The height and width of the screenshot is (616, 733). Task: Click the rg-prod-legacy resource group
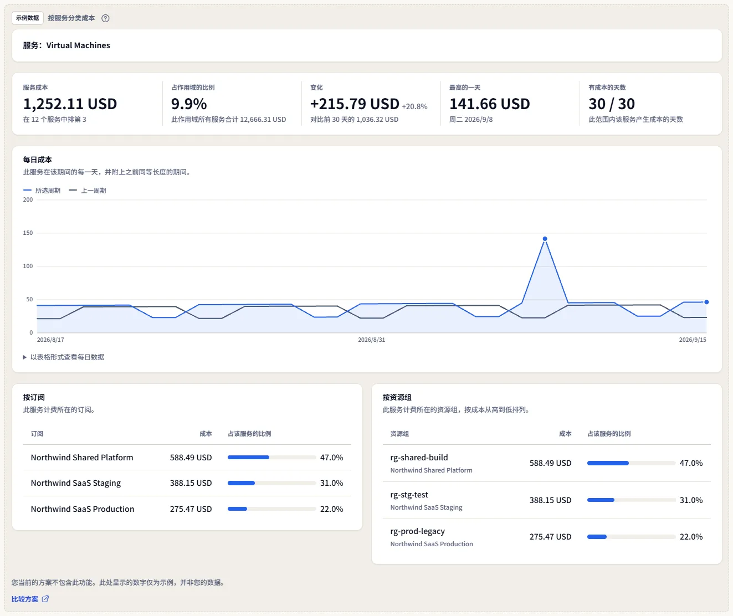[x=417, y=531]
